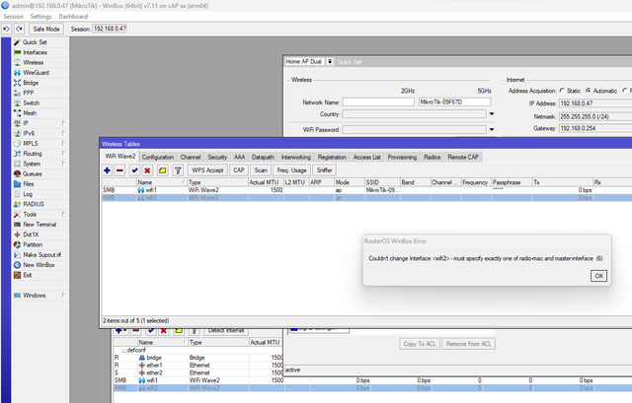Open Quick Set in the sidebar

tap(35, 42)
